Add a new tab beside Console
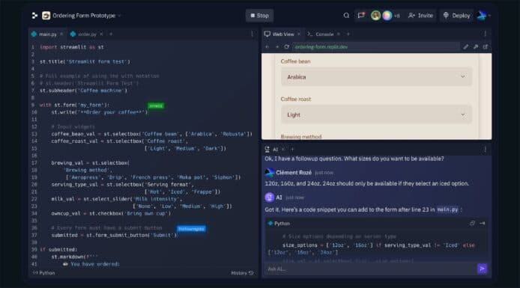 pos(348,34)
